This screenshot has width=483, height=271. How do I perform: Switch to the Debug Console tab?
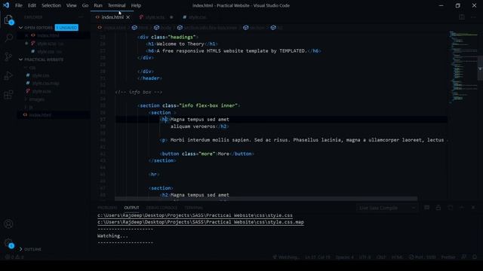162,208
